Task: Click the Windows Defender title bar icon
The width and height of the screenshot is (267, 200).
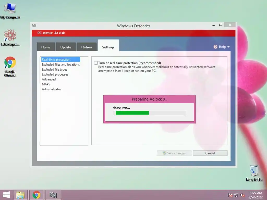Action: (x=34, y=26)
